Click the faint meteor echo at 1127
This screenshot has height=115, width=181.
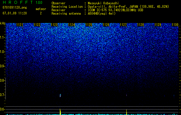point(127,95)
